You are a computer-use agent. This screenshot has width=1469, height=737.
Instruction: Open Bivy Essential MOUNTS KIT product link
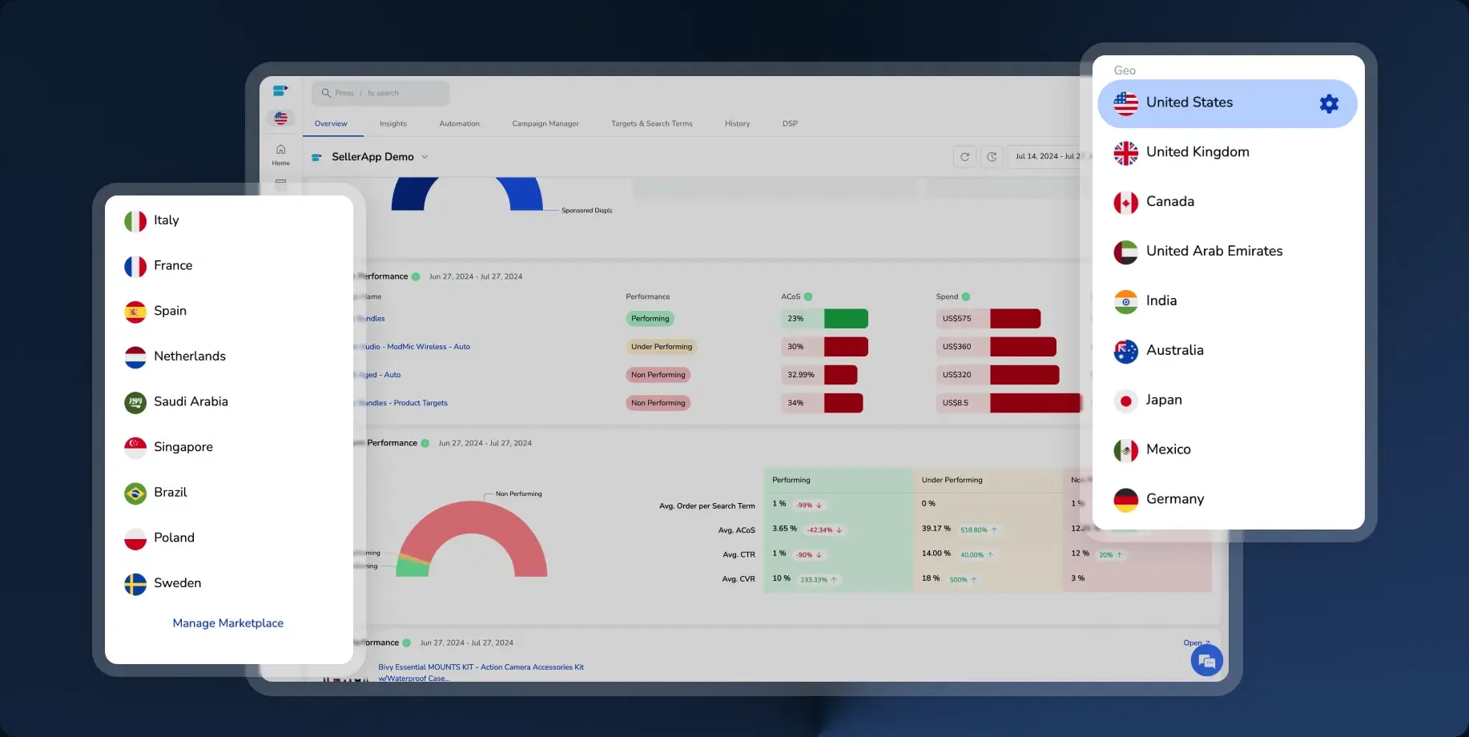[481, 672]
